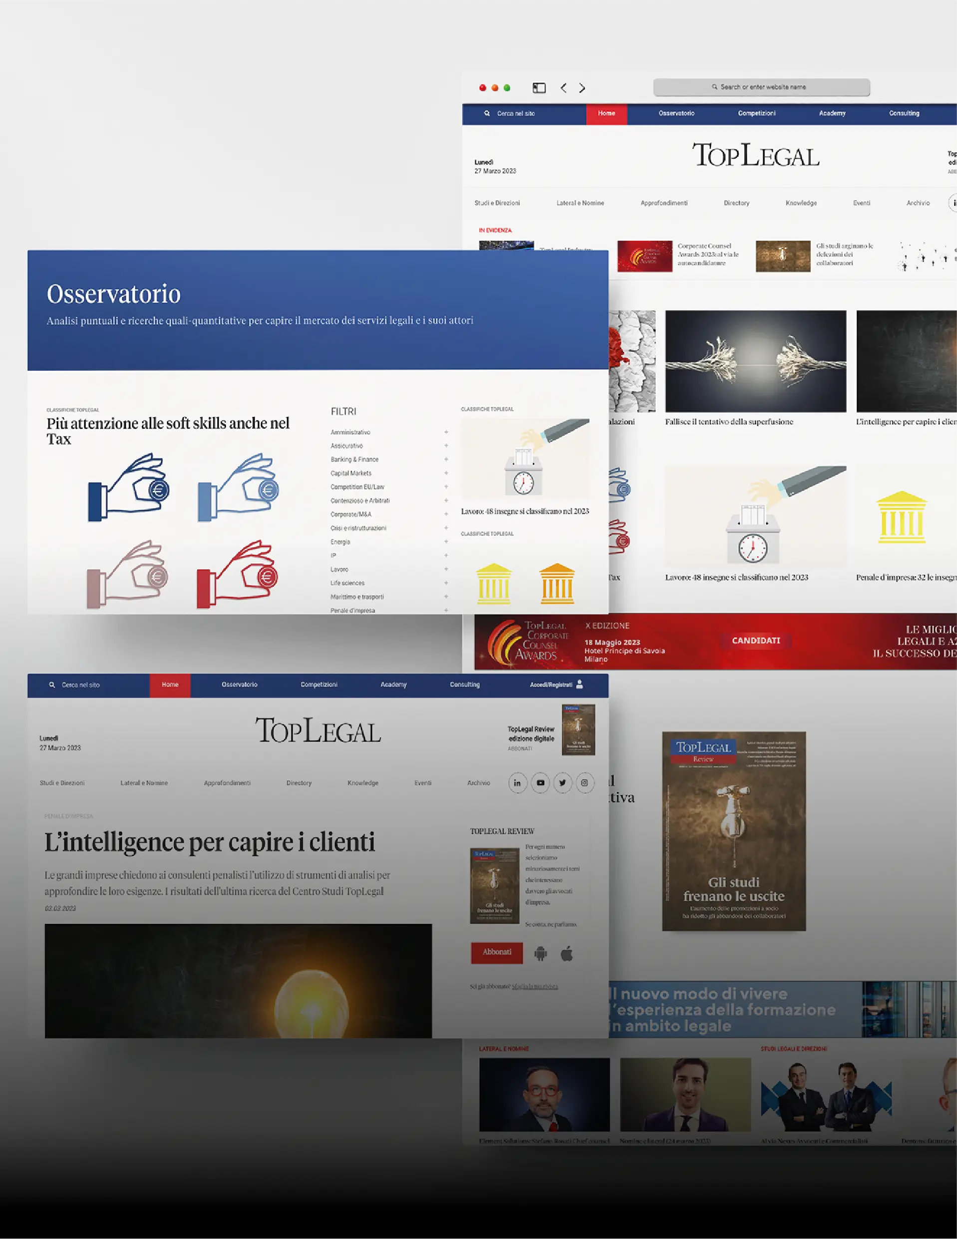Open Home tab on article page
957x1239 pixels.
point(170,685)
